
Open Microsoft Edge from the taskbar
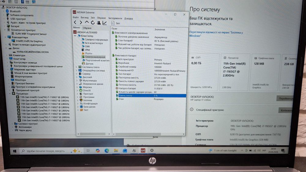tap(106, 151)
